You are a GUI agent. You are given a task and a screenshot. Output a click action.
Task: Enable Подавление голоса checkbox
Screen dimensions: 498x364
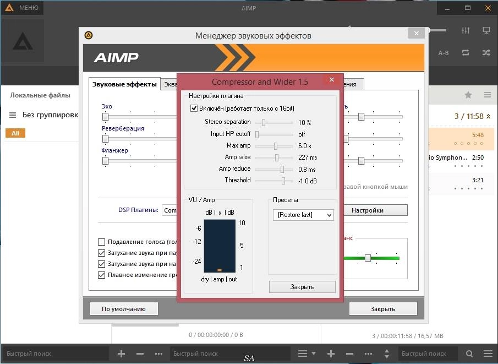point(102,242)
